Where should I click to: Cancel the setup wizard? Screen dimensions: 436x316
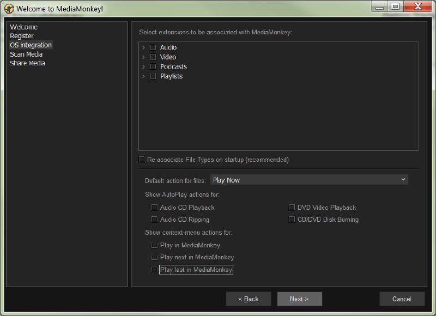402,299
